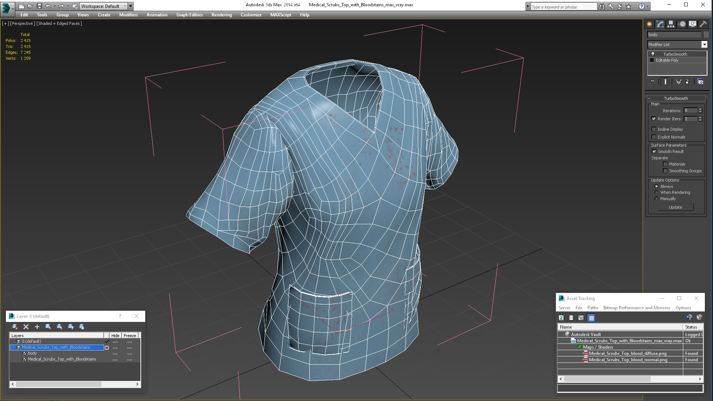Click the Save File toolbar icon

point(39,6)
